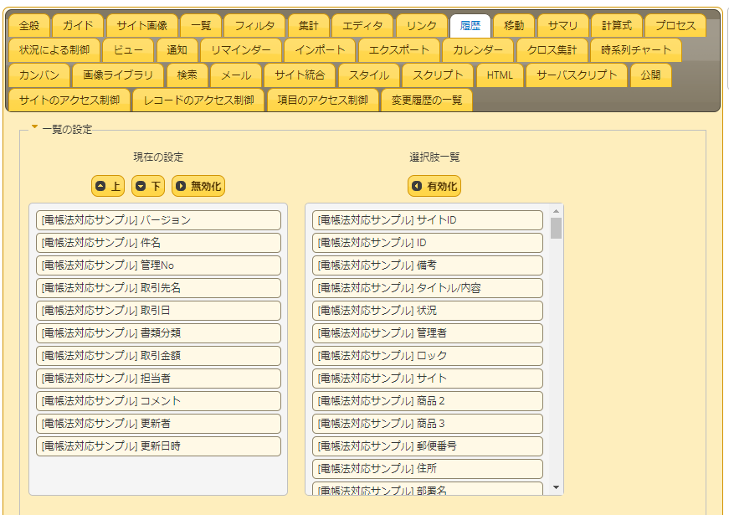
Task: Select 取引先名 in 現在の設定 list
Action: click(x=158, y=288)
